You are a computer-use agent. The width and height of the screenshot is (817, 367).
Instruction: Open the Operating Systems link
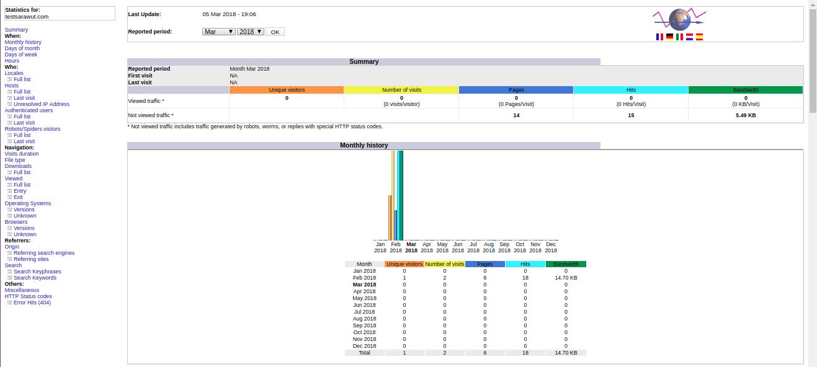coord(28,203)
